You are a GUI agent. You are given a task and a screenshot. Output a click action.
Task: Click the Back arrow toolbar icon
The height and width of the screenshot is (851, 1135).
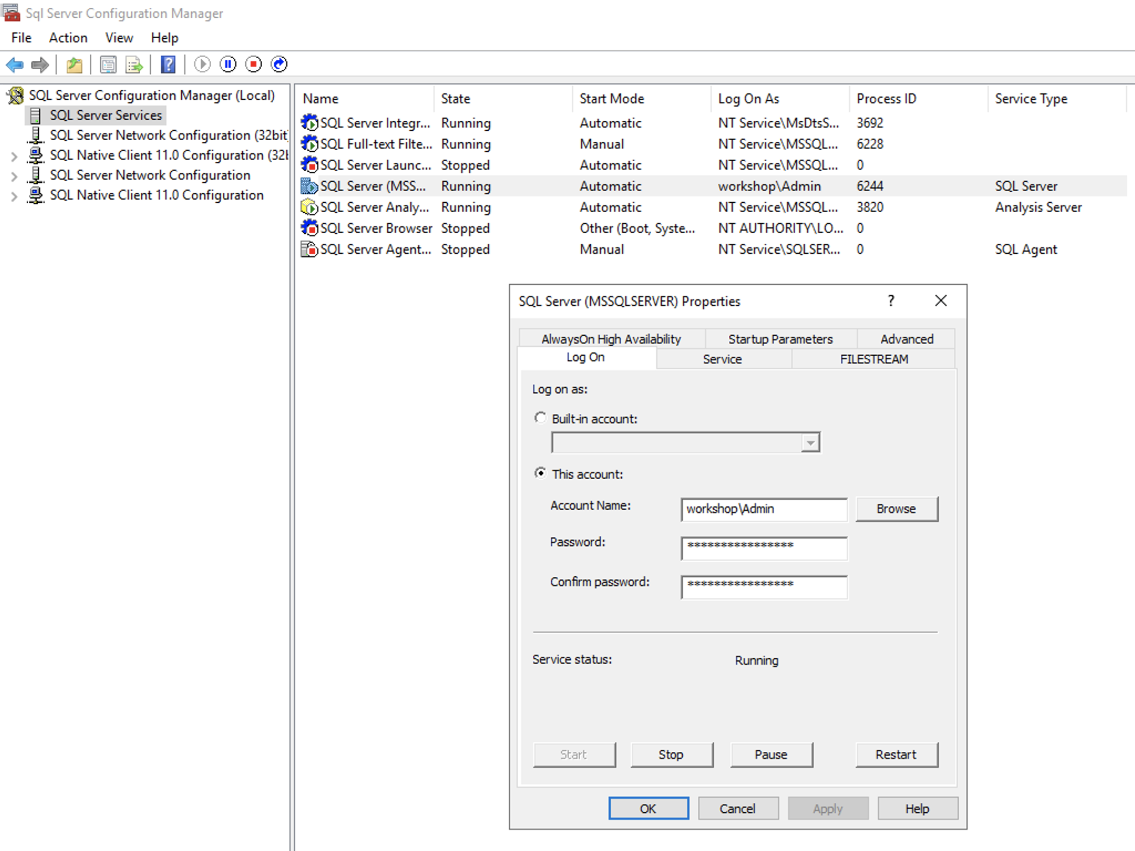tap(15, 65)
